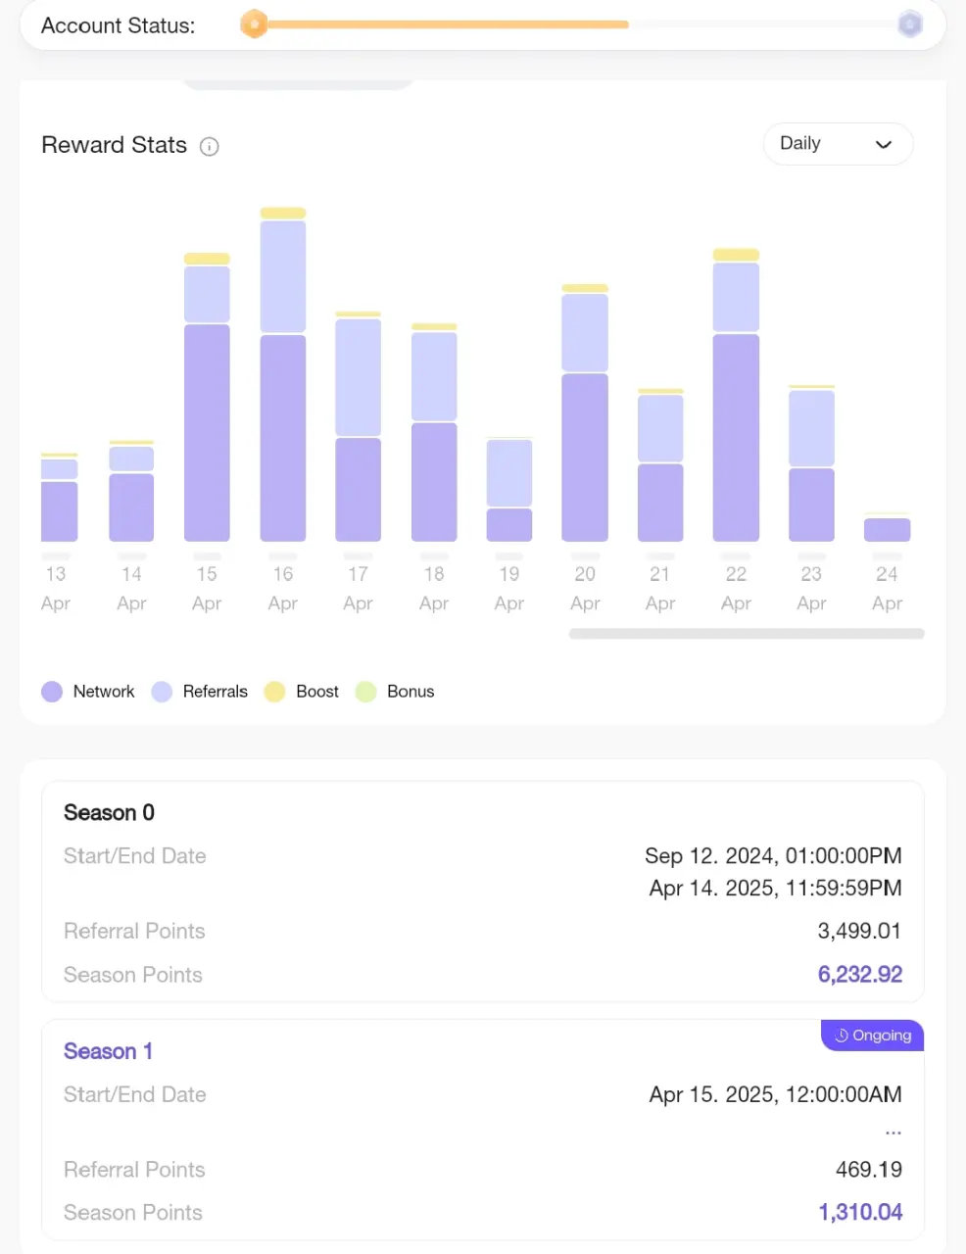The width and height of the screenshot is (966, 1254).
Task: Select the 16 Apr bar in the chart
Action: 283,374
